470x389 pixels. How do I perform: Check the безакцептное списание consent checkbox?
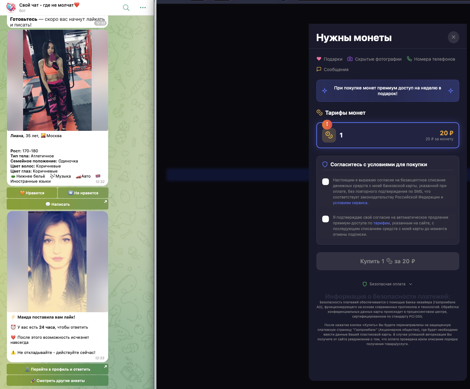[326, 182]
